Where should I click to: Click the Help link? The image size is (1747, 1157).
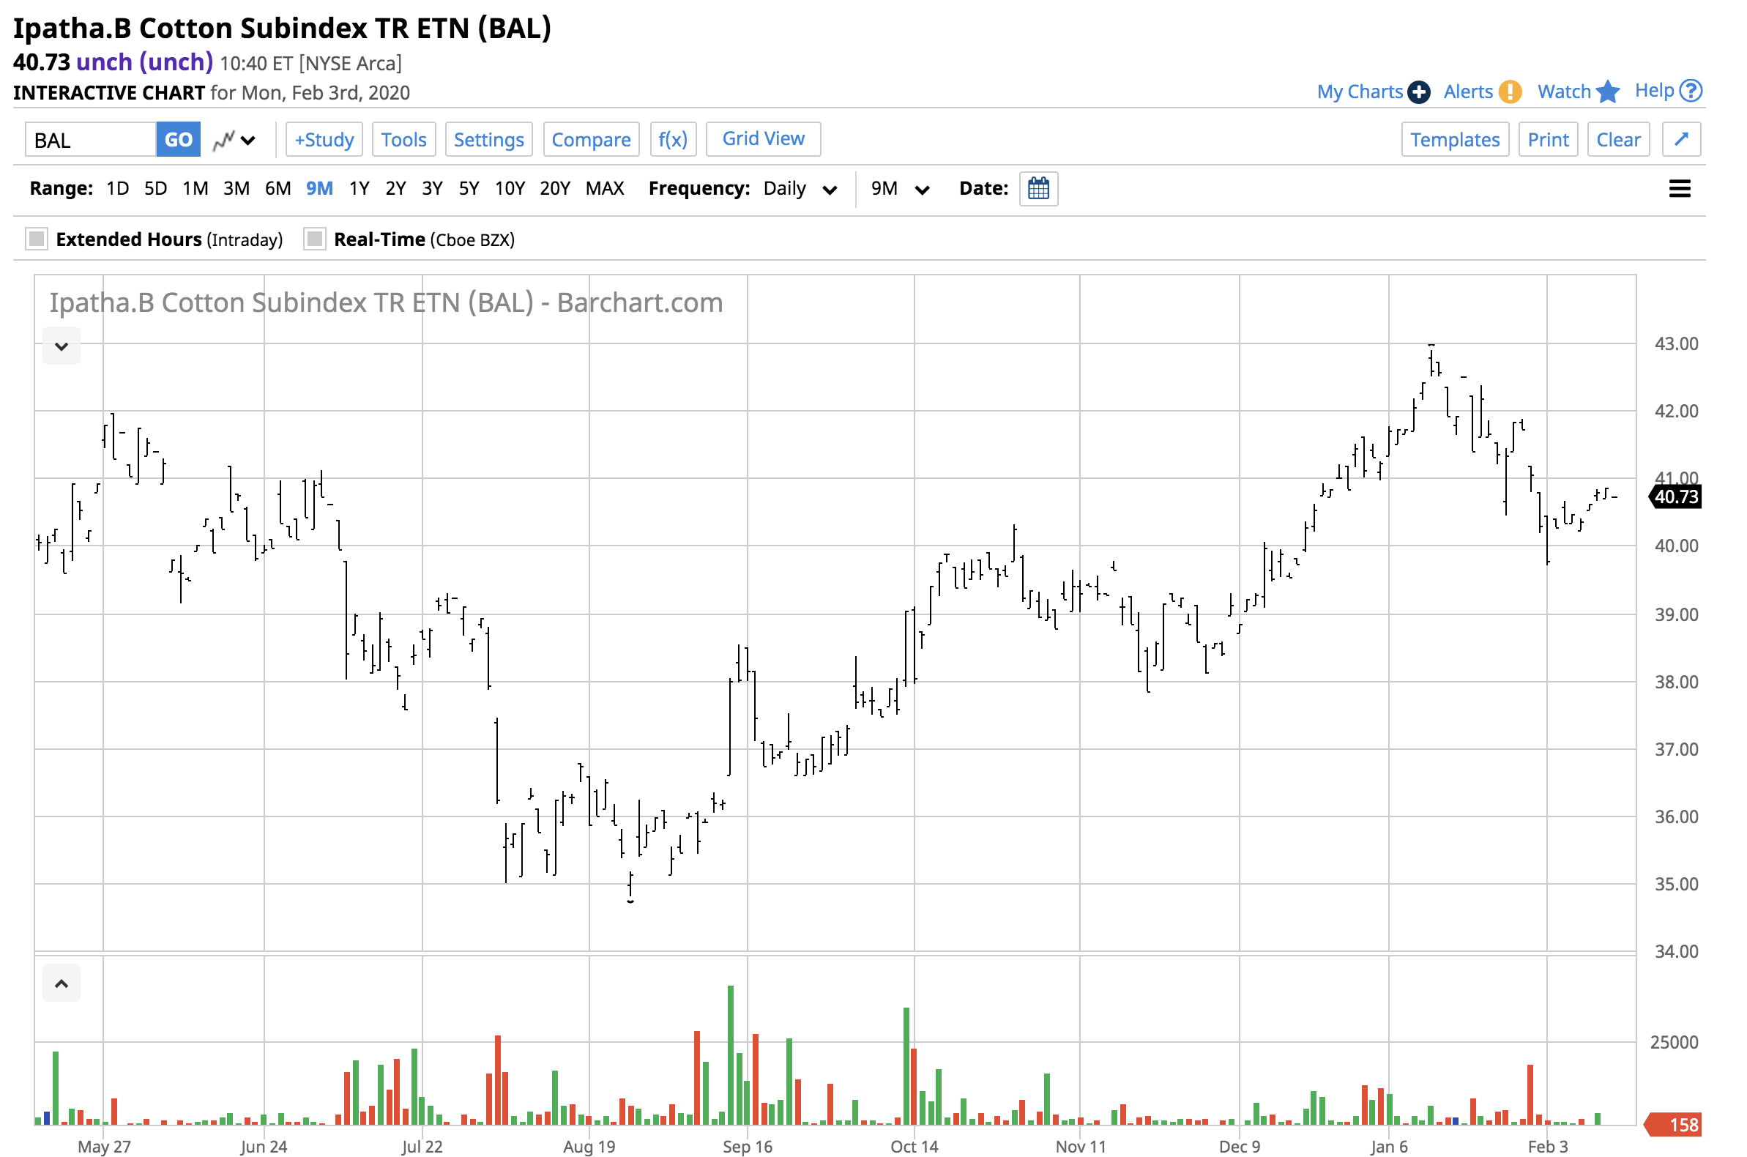[1654, 91]
